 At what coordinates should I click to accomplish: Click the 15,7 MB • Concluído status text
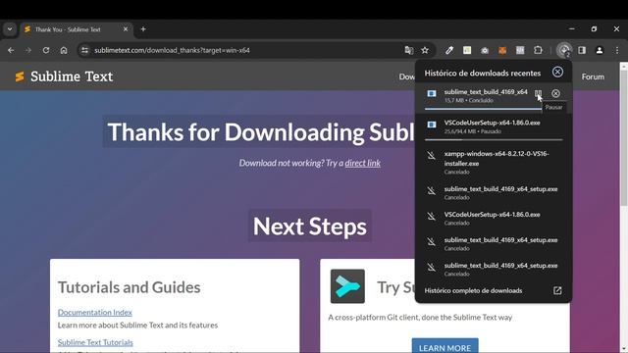click(469, 100)
